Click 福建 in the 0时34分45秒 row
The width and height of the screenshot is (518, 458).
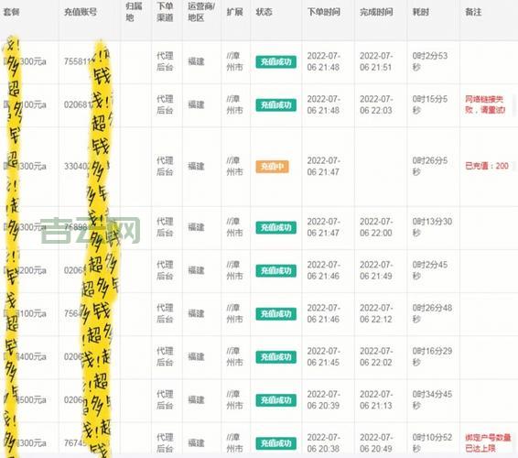196,399
